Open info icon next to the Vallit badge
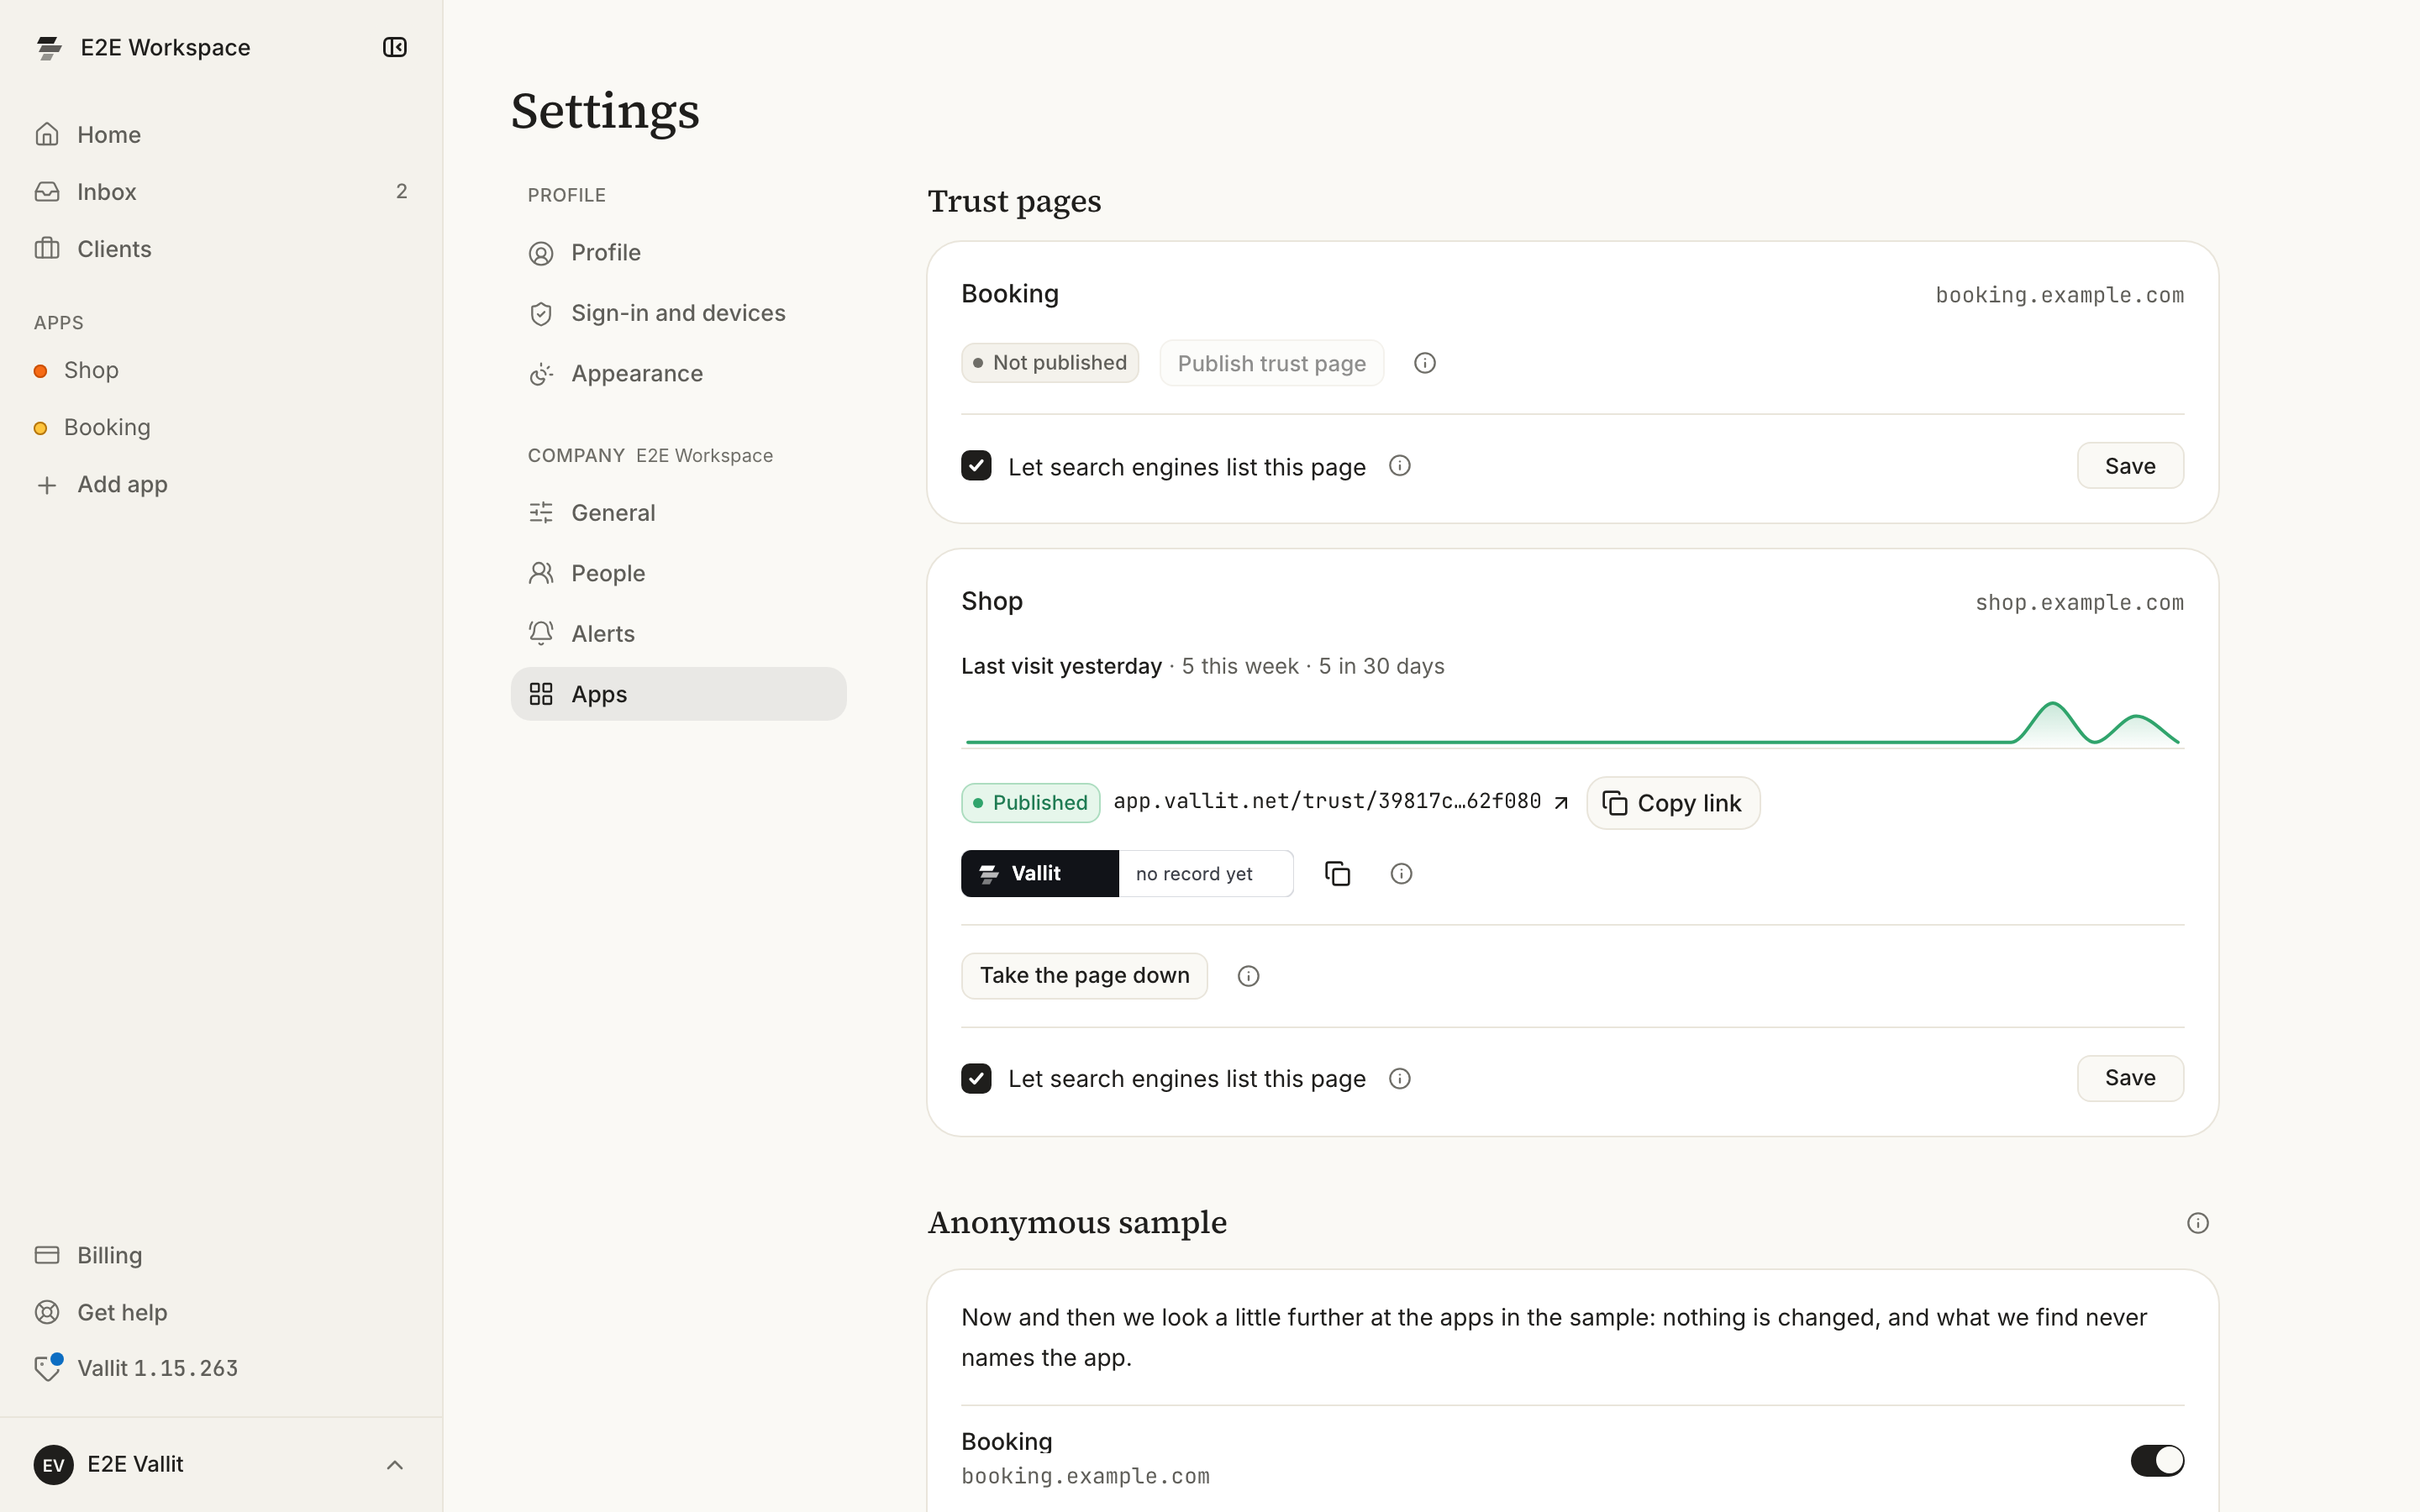The image size is (2420, 1512). [x=1401, y=874]
